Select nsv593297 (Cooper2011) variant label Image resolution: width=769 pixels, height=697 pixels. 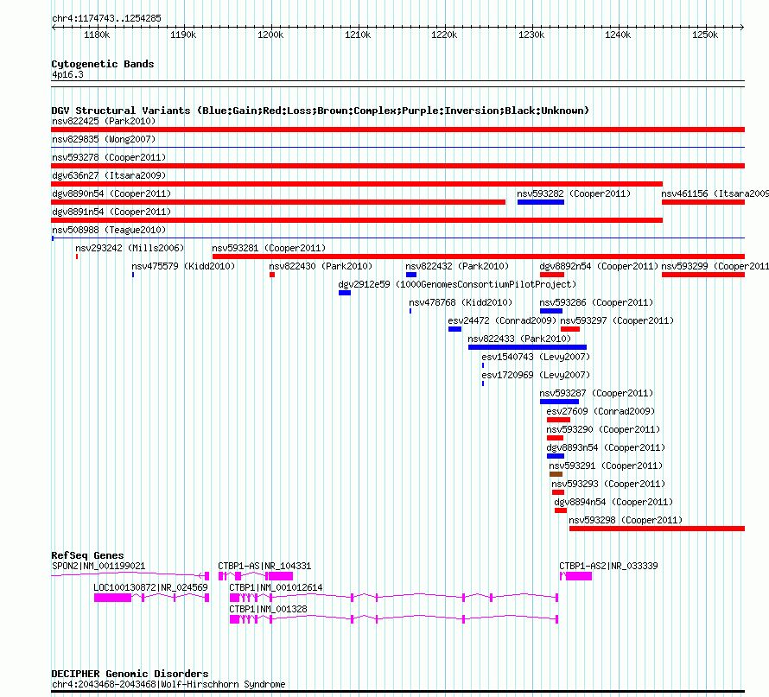(617, 320)
